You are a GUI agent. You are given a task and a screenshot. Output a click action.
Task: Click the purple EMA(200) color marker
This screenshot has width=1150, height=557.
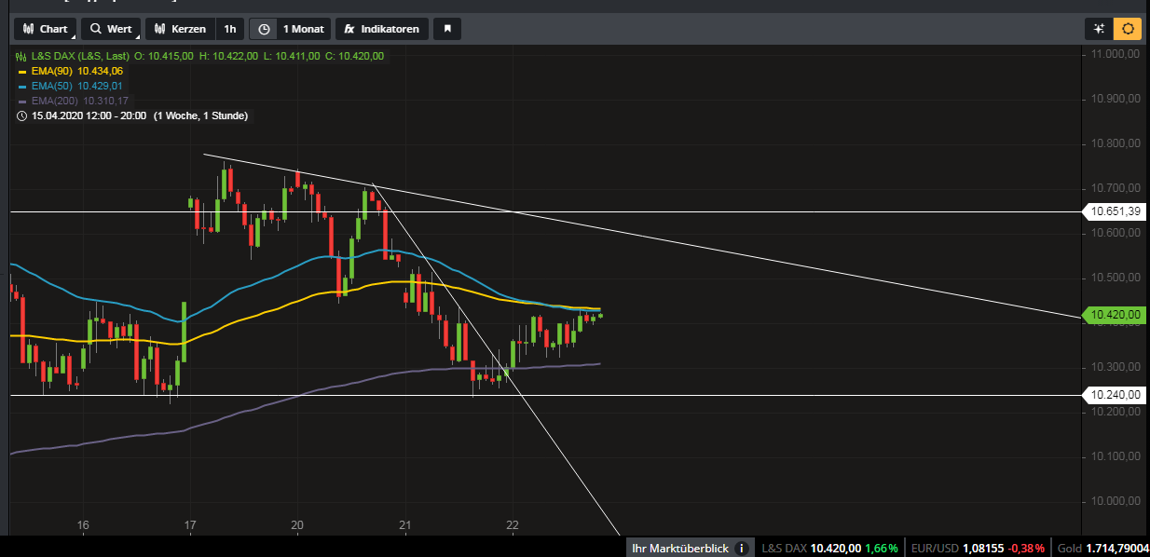pos(22,102)
